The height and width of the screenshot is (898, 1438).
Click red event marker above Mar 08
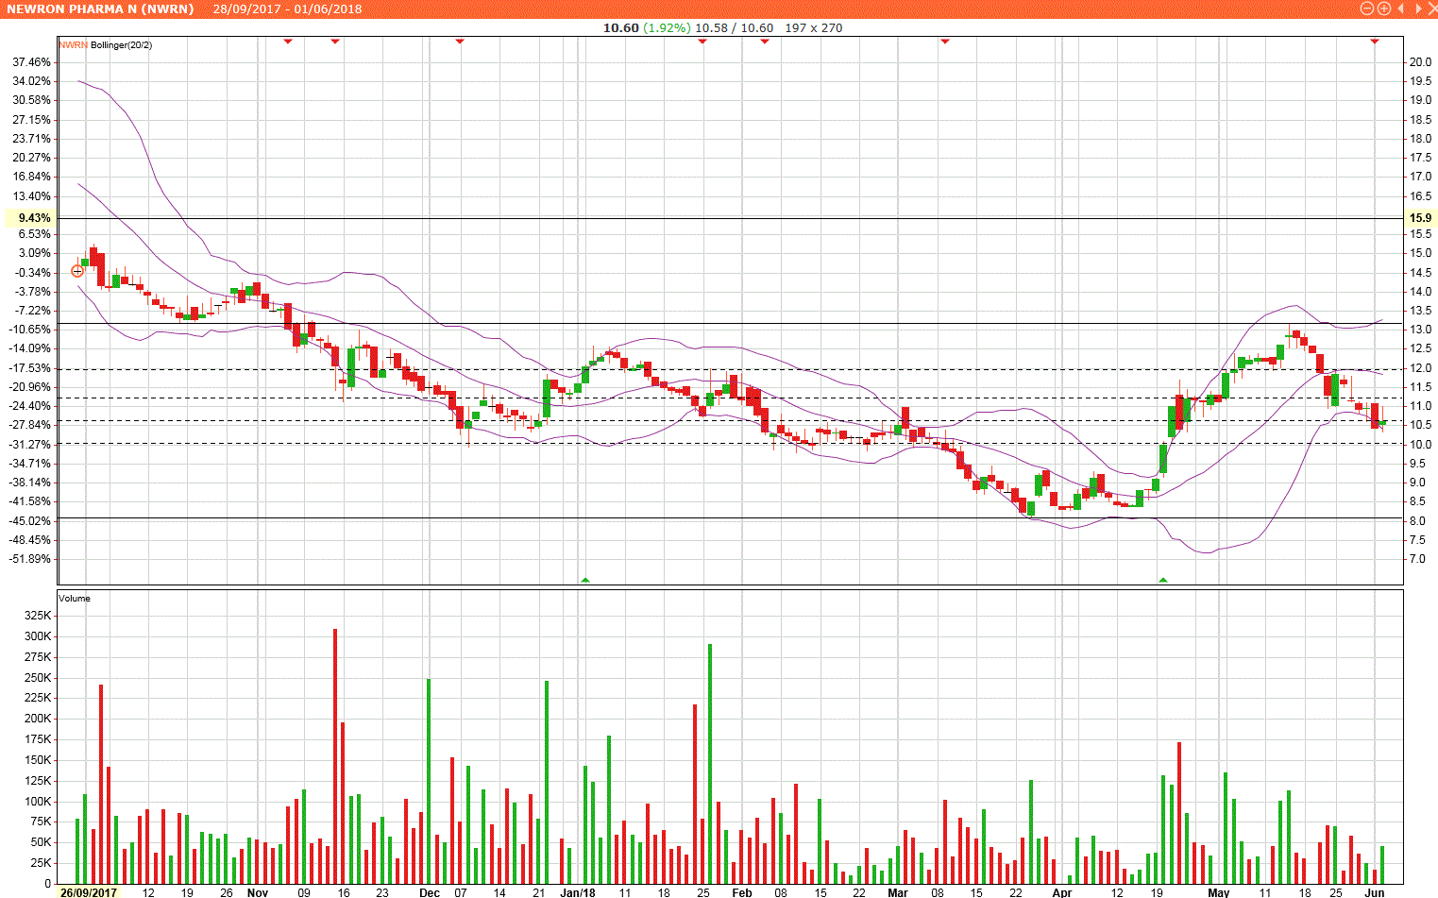pyautogui.click(x=943, y=41)
